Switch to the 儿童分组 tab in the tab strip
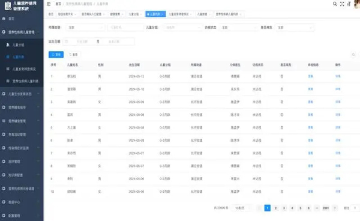The image size is (360, 221). [135, 14]
